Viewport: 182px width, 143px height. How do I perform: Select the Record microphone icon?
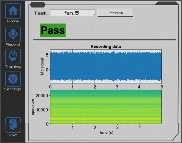[13, 34]
